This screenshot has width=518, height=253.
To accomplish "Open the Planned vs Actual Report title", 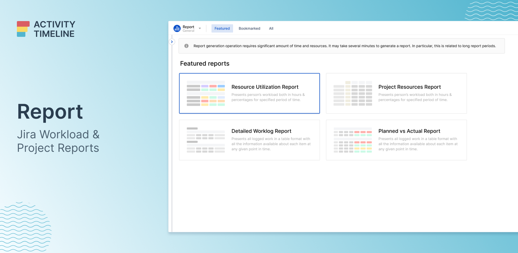I will [409, 131].
